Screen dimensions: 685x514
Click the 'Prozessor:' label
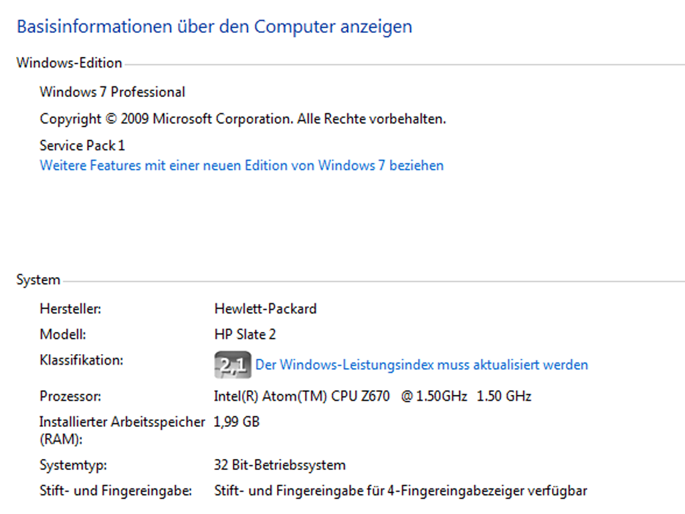point(70,396)
